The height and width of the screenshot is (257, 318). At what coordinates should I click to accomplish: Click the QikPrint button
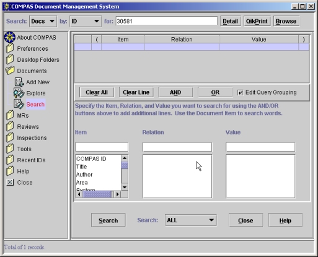tap(257, 21)
